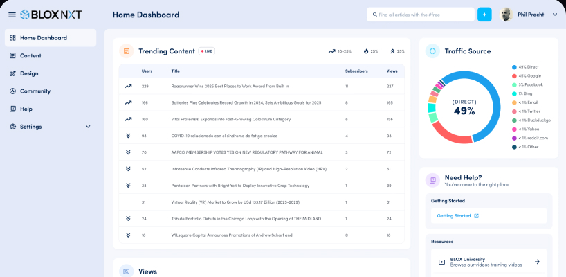Open the hamburger menu icon
Screen dimensions: 566x277
(x=12, y=15)
